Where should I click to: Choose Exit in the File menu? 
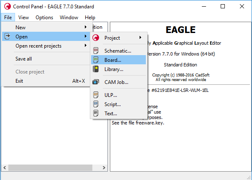(19, 81)
